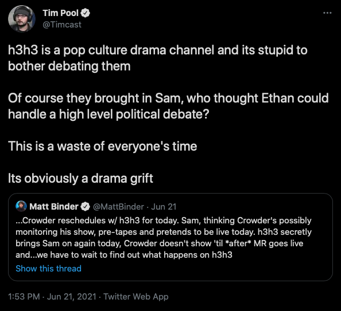Open the @Timcast handle link

click(62, 25)
